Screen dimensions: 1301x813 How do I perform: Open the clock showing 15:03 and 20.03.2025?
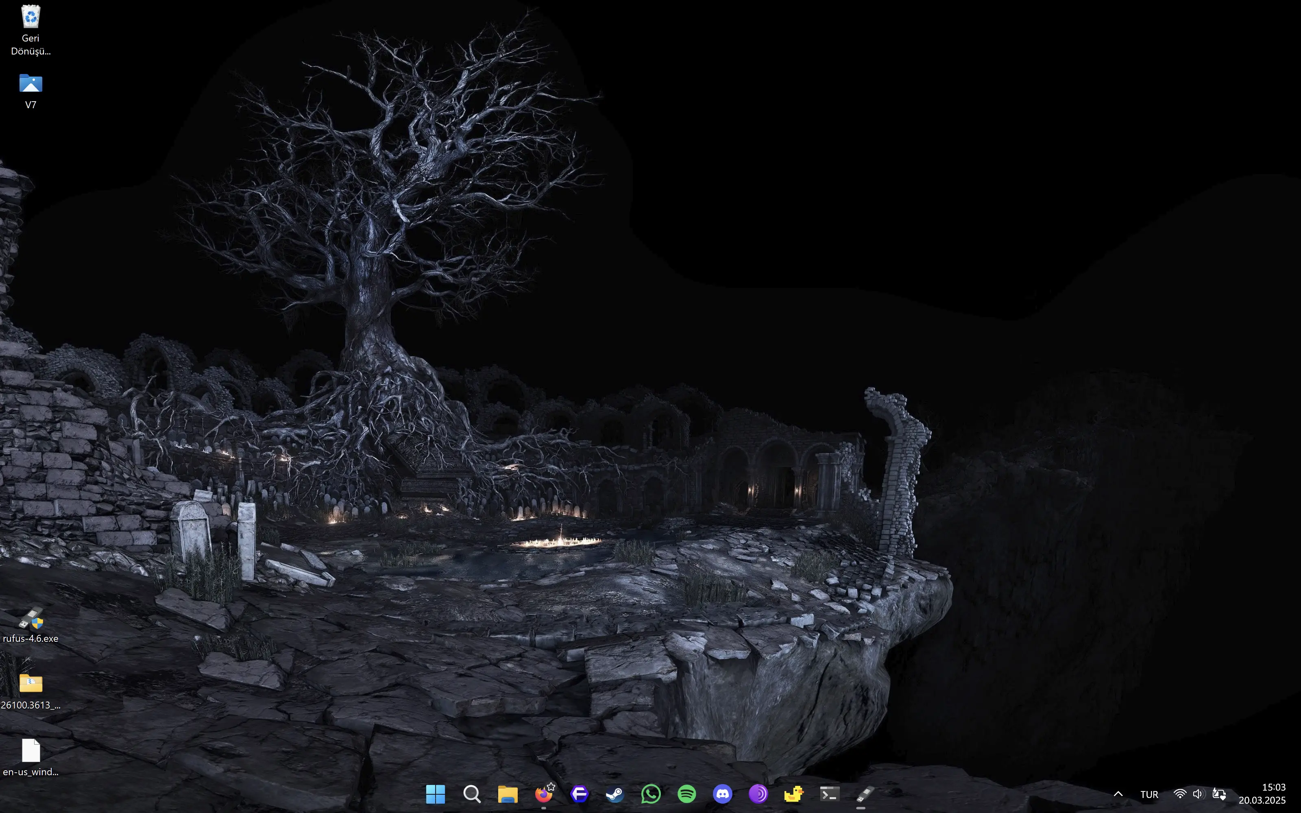[1262, 794]
